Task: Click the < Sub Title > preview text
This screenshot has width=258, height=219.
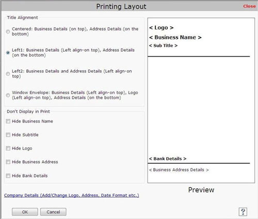Action: click(163, 45)
